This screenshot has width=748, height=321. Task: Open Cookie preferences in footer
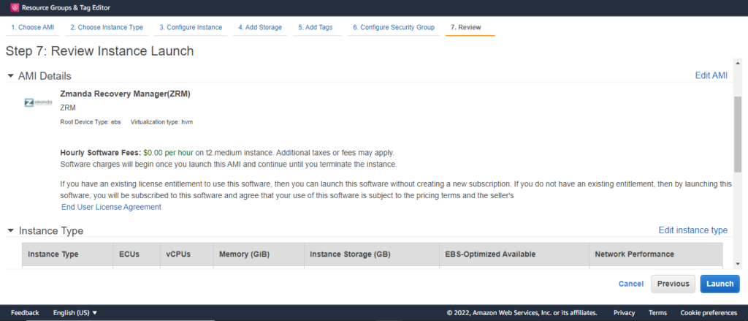pyautogui.click(x=709, y=313)
